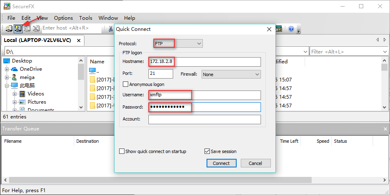The height and width of the screenshot is (195, 390).
Task: Open the Help menu
Action: tap(129, 18)
